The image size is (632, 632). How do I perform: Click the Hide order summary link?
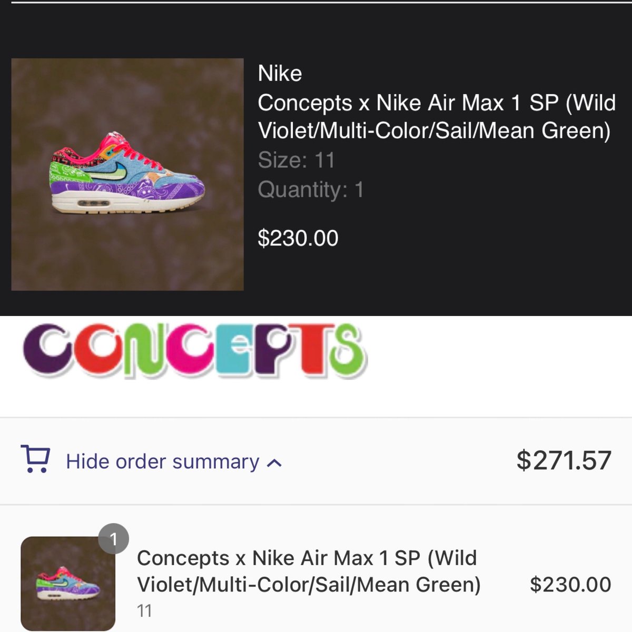click(x=163, y=461)
